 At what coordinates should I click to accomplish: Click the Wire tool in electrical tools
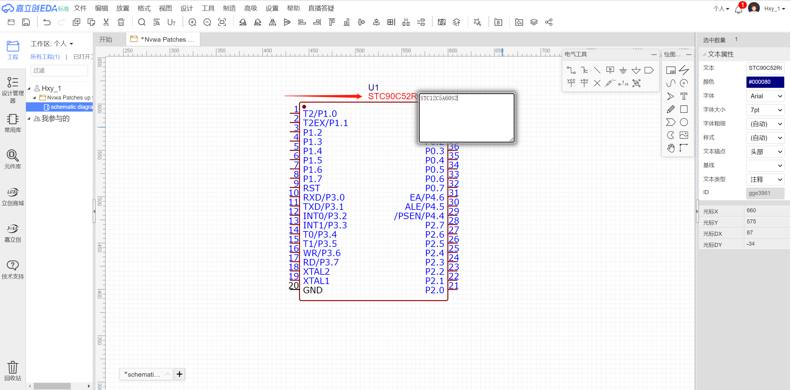tap(571, 70)
